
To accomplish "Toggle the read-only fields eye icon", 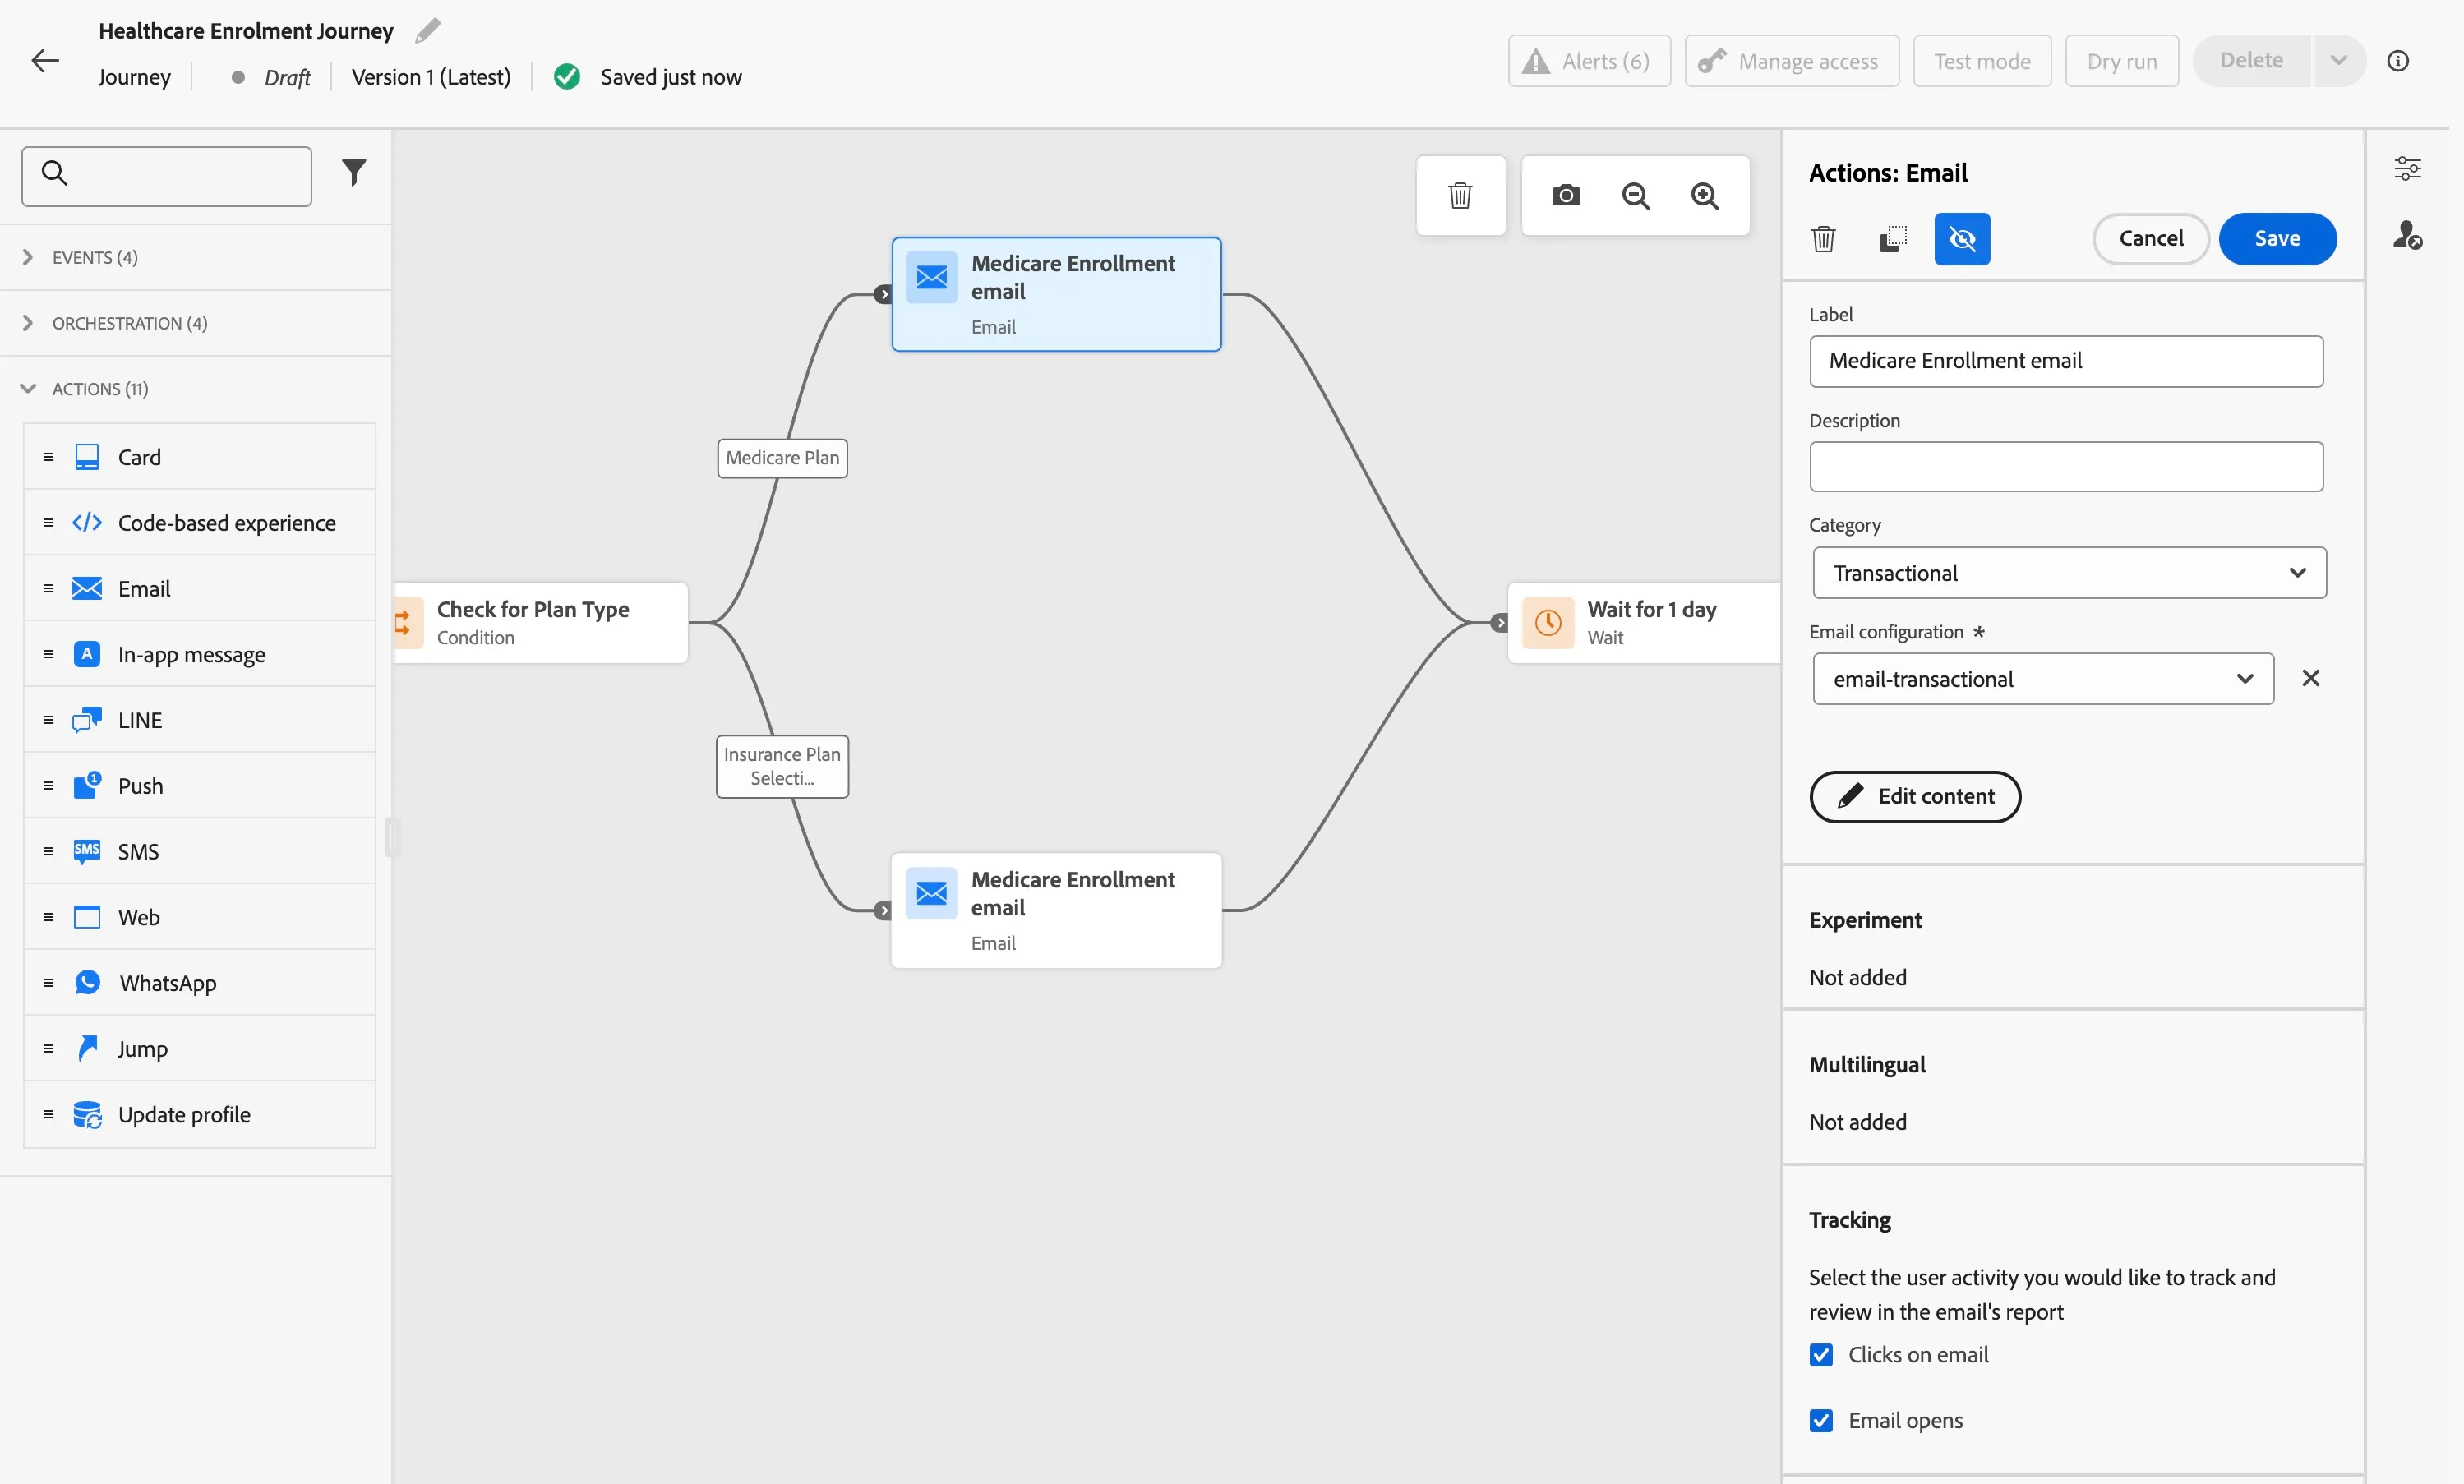I will tap(1962, 239).
